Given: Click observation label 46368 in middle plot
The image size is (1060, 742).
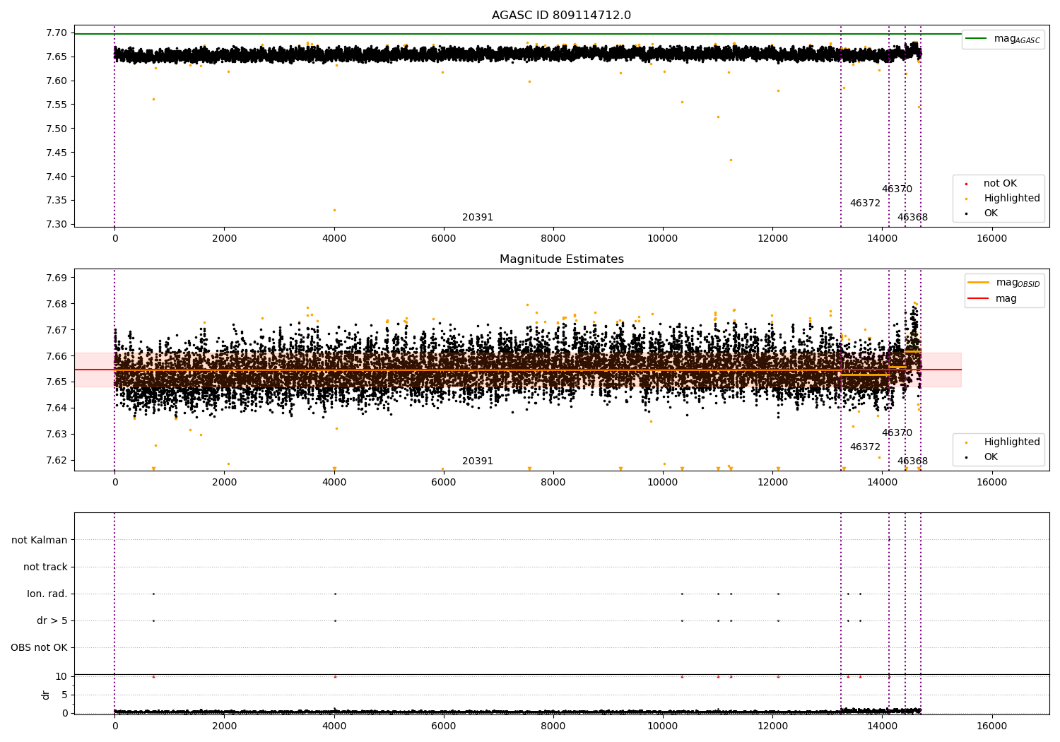Looking at the screenshot, I should tap(912, 461).
